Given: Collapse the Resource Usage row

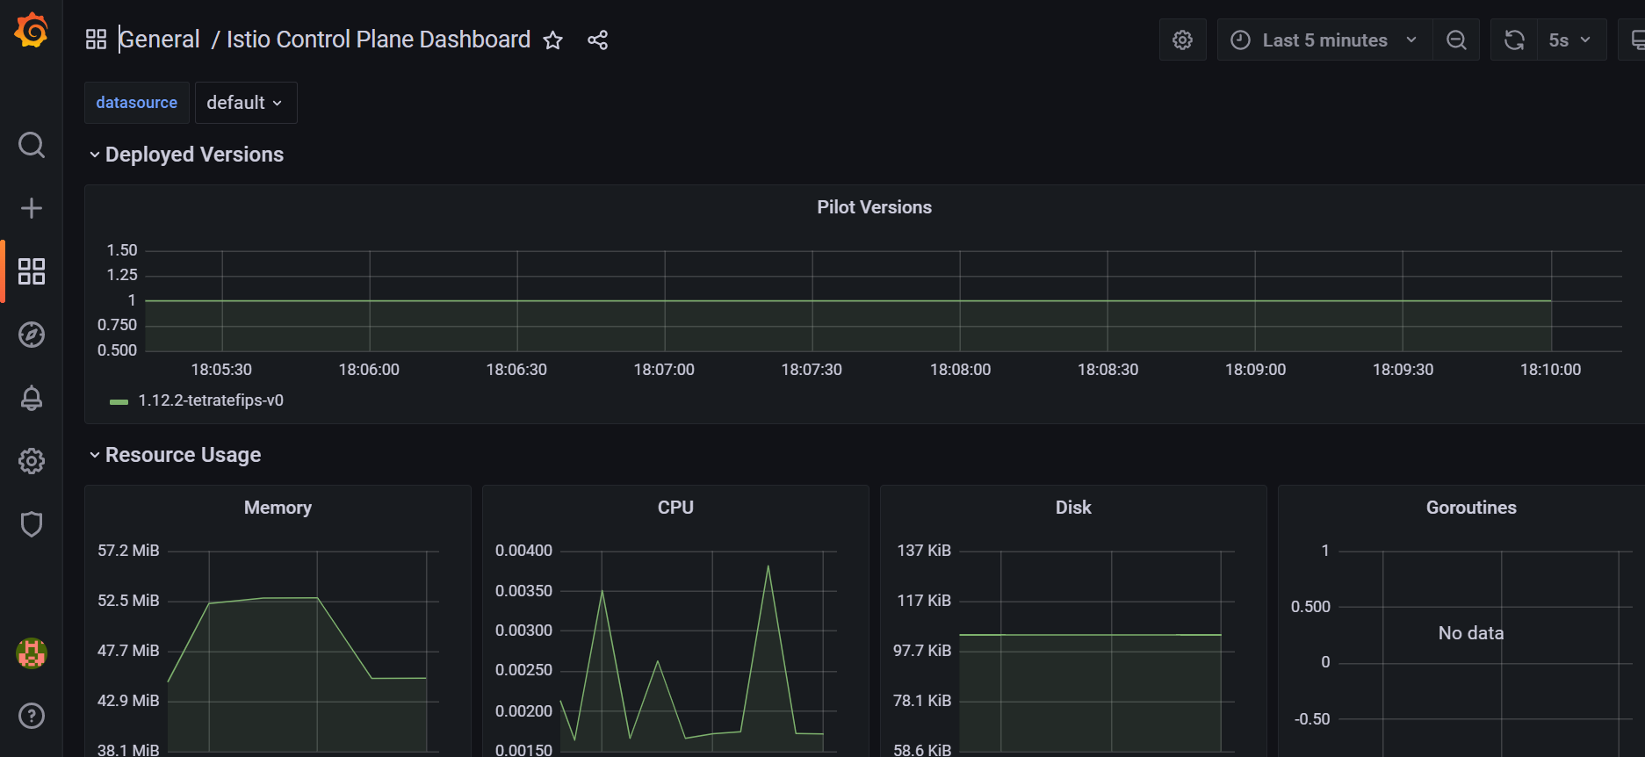Looking at the screenshot, I should click(x=175, y=455).
